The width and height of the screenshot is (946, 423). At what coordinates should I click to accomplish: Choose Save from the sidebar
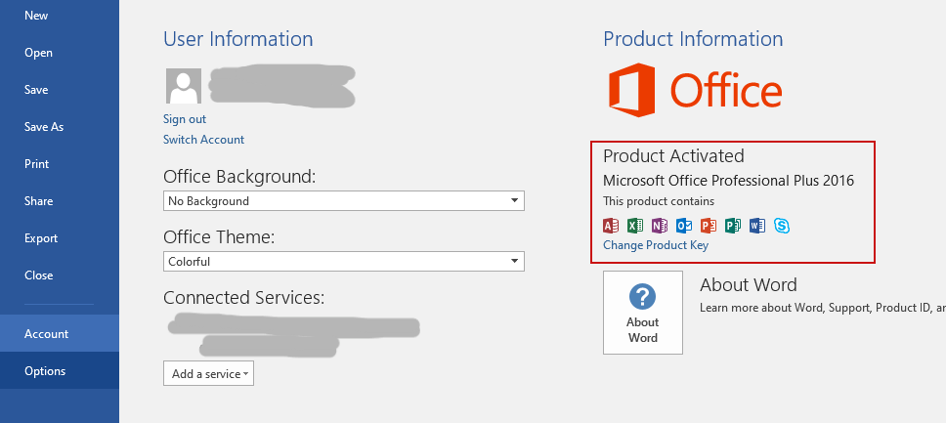[60, 89]
